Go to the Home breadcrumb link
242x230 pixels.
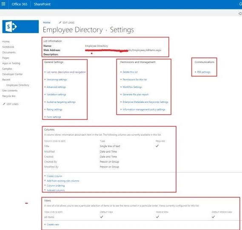(47, 23)
